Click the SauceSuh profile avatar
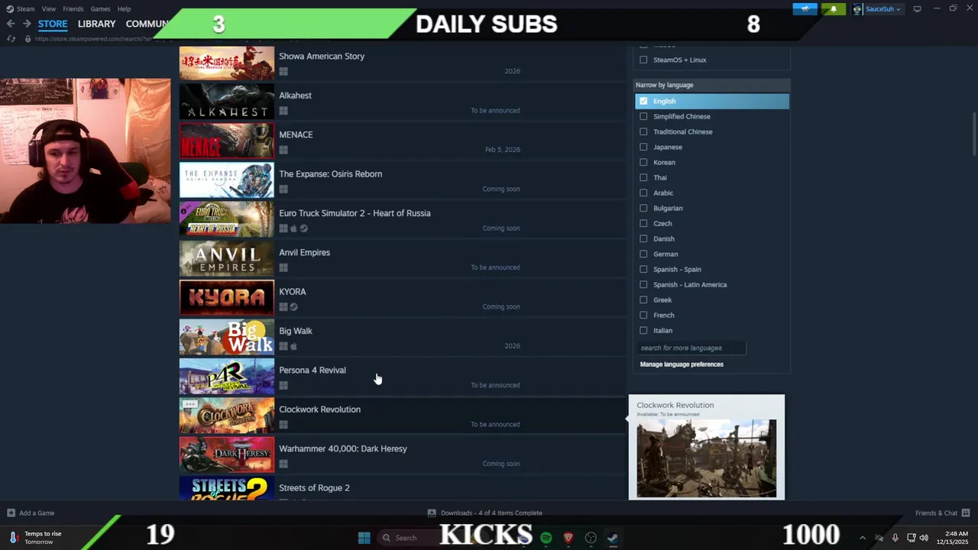Image resolution: width=978 pixels, height=550 pixels. click(x=858, y=9)
